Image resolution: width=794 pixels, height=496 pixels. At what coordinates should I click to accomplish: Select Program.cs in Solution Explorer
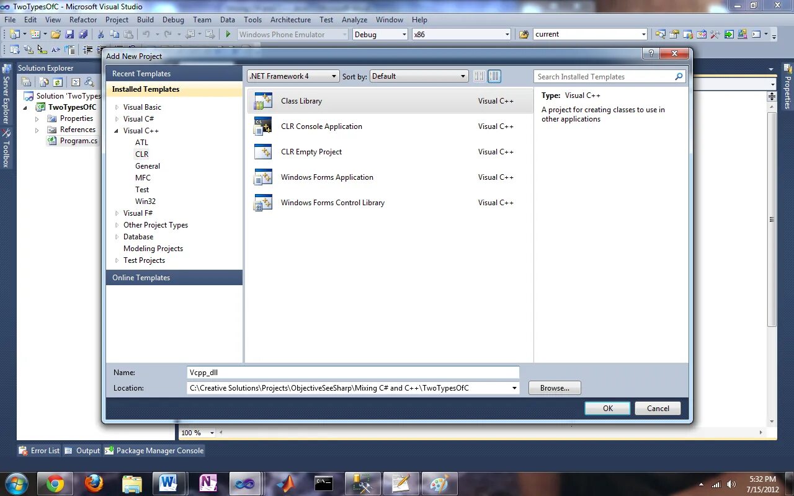tap(79, 141)
